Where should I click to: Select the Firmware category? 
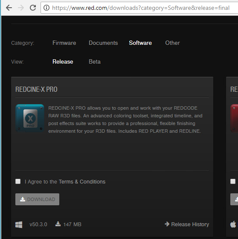[64, 43]
